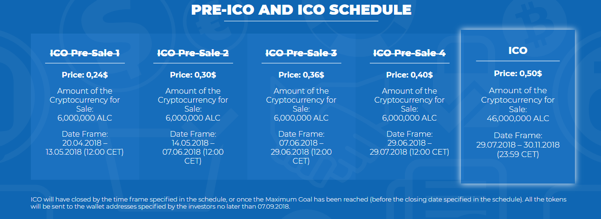
Task: Click the 46,000,000 ALC amount text
Action: [517, 118]
